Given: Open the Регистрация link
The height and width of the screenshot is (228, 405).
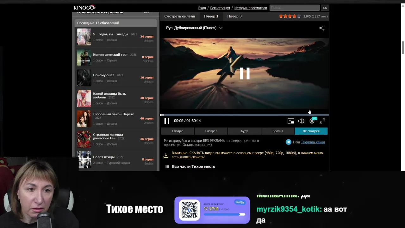Looking at the screenshot, I should (x=220, y=8).
